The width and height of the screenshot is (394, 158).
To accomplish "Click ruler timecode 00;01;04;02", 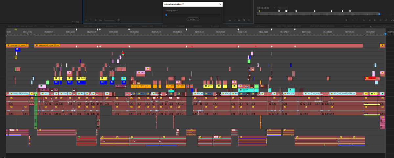I will 28,32.
